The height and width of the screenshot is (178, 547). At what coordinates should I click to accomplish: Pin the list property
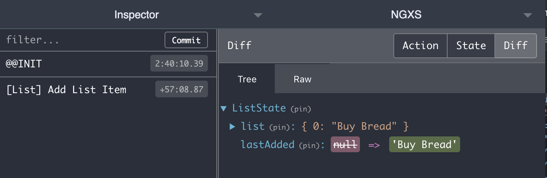(277, 126)
